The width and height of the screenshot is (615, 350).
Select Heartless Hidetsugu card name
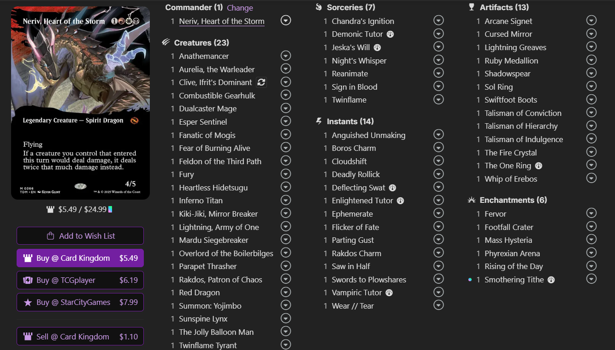pos(213,188)
